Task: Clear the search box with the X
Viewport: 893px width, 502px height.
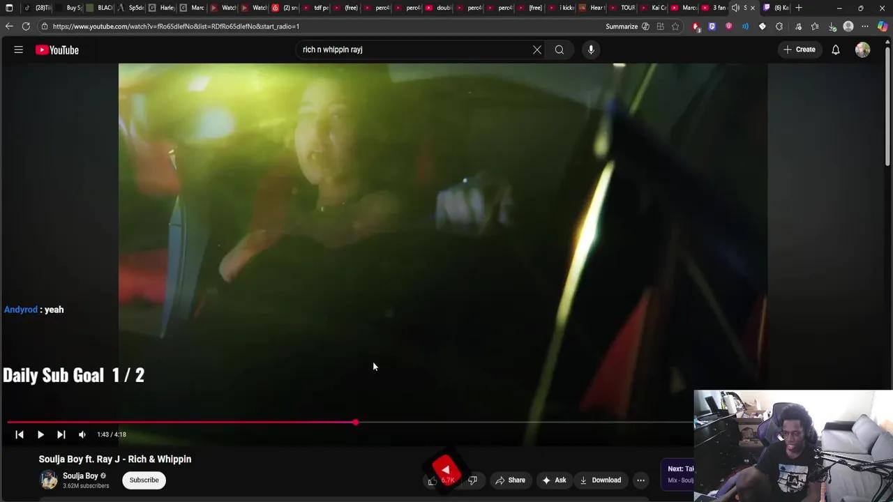Action: pos(537,50)
